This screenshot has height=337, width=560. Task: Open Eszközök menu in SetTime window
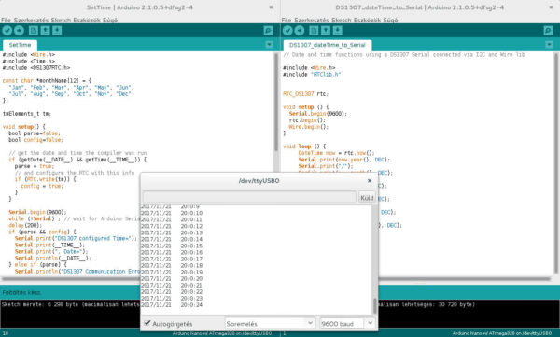pos(87,20)
